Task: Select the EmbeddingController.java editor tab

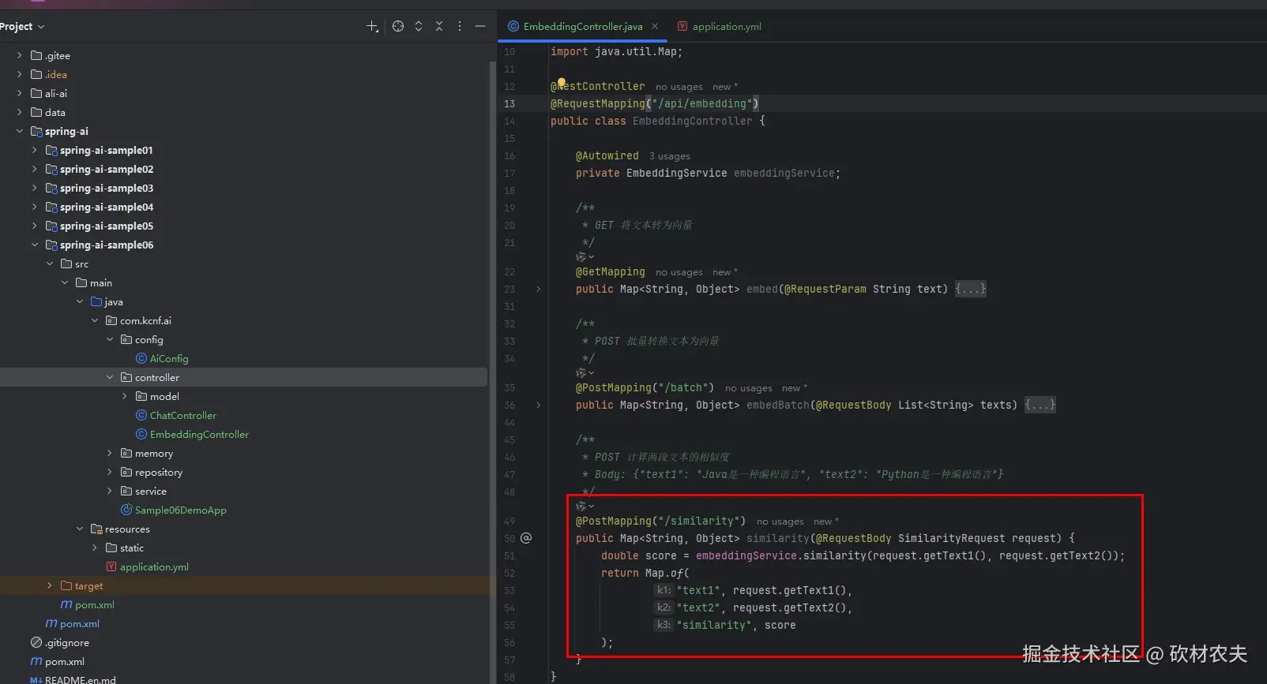Action: click(x=582, y=27)
